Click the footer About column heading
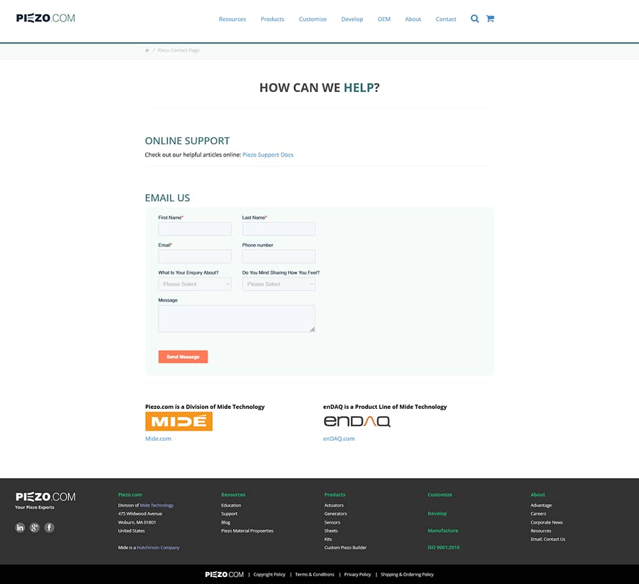 537,495
